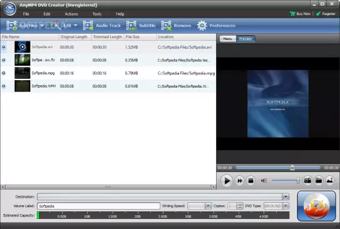Click the Volume Label input field
340x229 pixels.
coord(99,206)
